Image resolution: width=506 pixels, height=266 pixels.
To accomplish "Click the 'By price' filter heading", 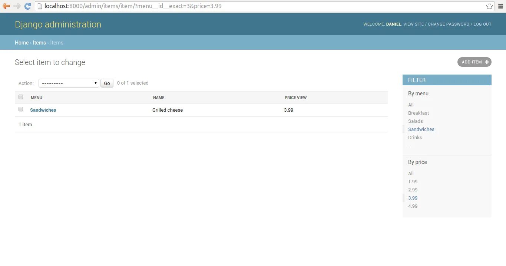I will tap(417, 162).
